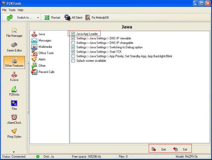
Task: Open the Help menu
Action: (x=20, y=10)
